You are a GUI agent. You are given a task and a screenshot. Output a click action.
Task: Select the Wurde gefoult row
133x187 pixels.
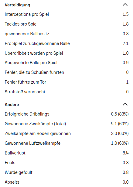[66, 172]
